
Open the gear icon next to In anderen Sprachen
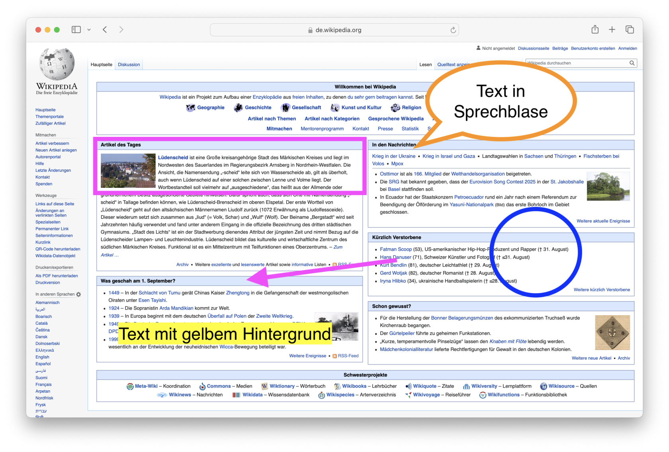click(78, 294)
